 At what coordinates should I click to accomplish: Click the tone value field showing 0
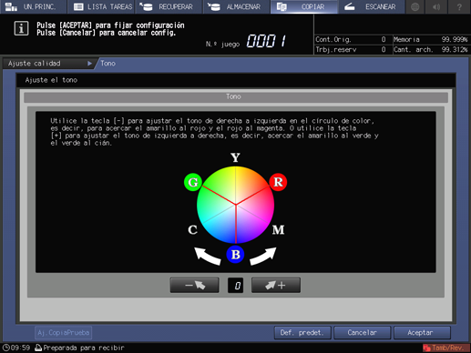(235, 286)
